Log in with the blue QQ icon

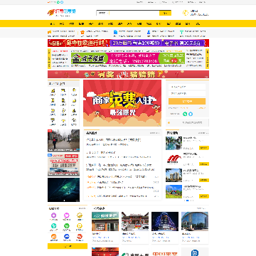coord(191,114)
